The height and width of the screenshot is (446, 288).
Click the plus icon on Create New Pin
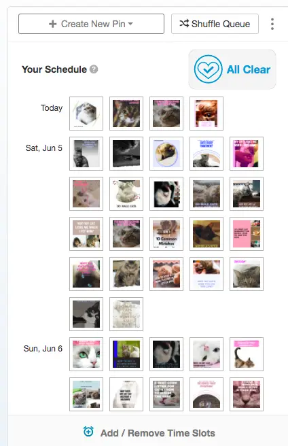point(53,24)
